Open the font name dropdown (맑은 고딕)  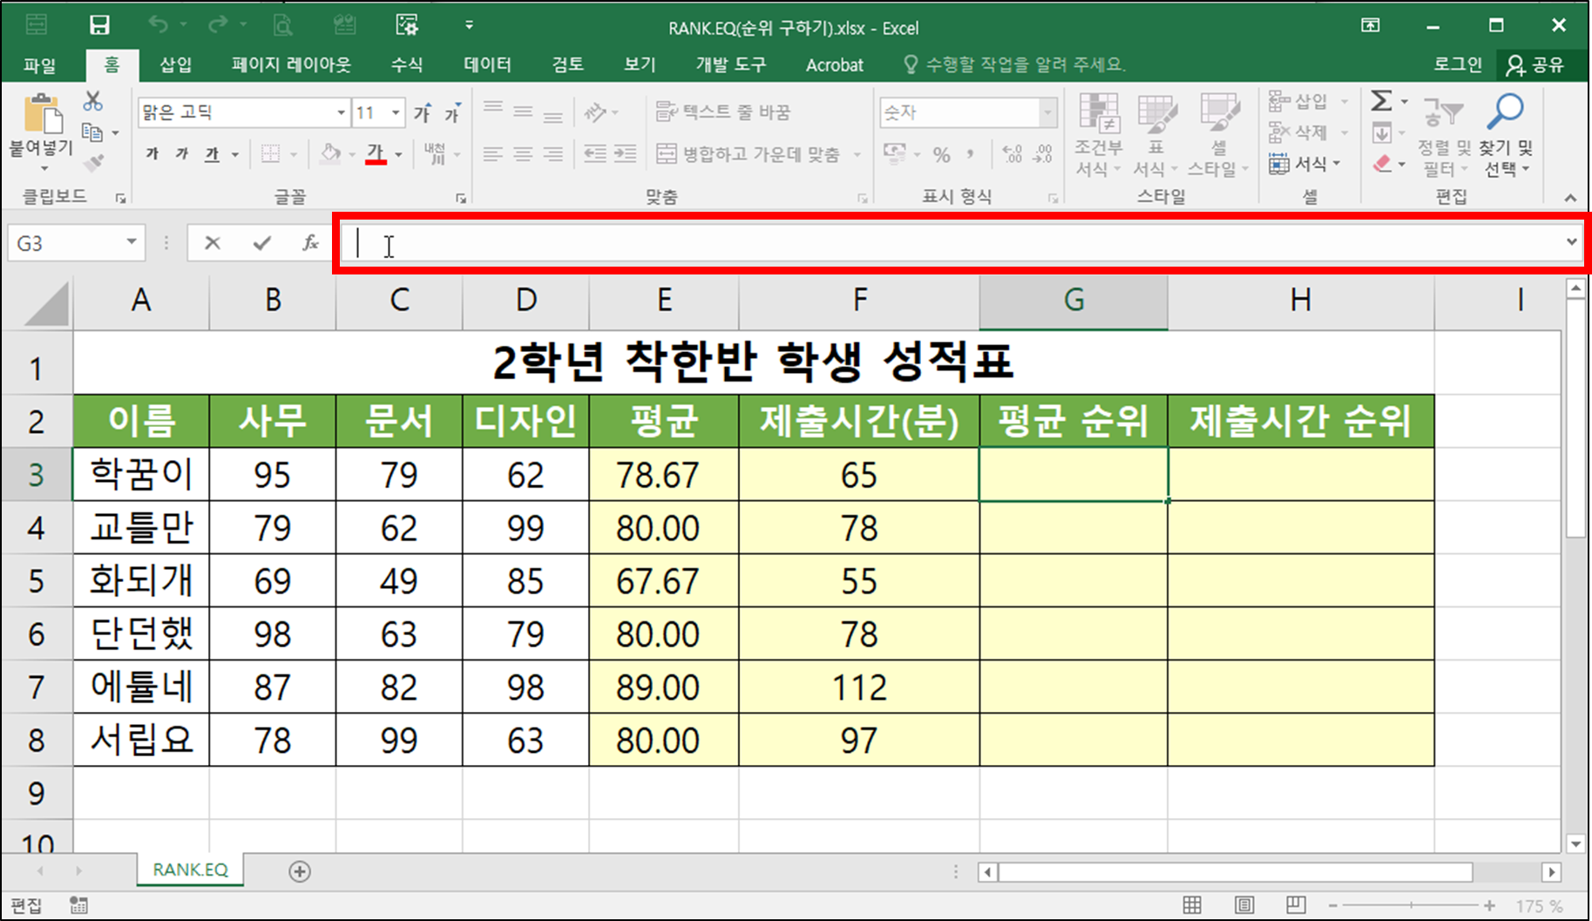tap(340, 112)
